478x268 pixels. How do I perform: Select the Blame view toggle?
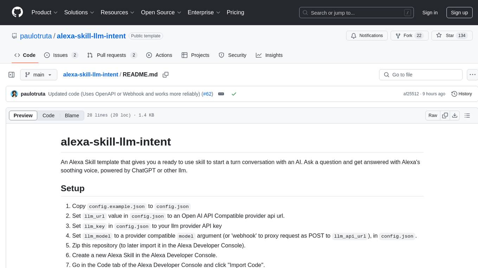click(72, 115)
